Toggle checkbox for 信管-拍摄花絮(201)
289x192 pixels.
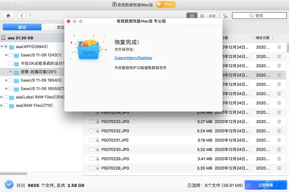tap(11, 72)
